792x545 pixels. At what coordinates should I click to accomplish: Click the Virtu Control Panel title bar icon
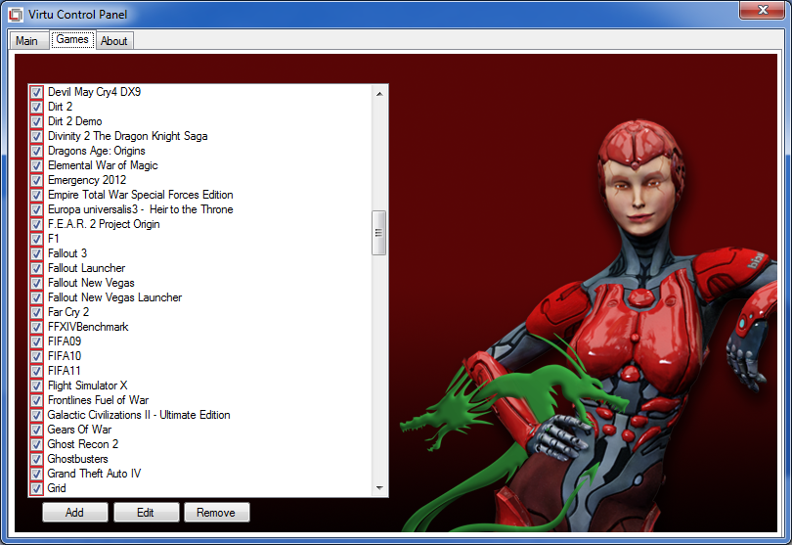point(17,15)
